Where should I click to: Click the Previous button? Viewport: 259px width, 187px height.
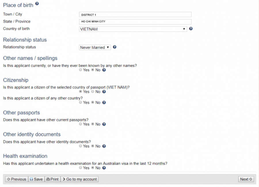click(x=16, y=179)
